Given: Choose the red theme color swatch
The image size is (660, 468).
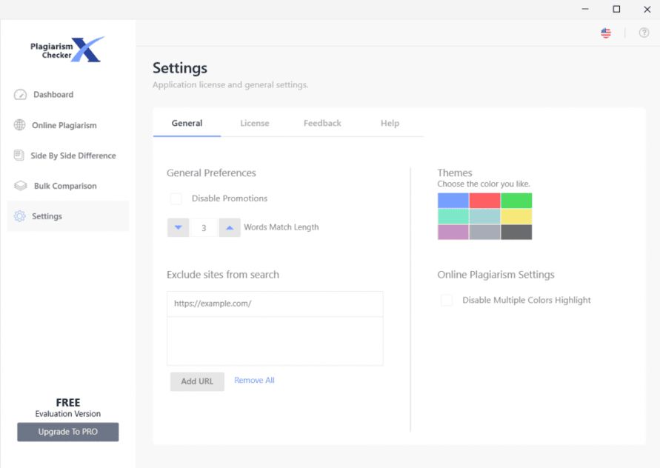Looking at the screenshot, I should pyautogui.click(x=484, y=201).
